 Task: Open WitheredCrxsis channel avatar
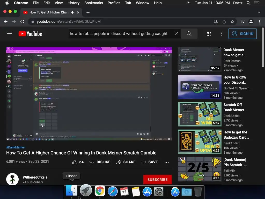click(12, 179)
